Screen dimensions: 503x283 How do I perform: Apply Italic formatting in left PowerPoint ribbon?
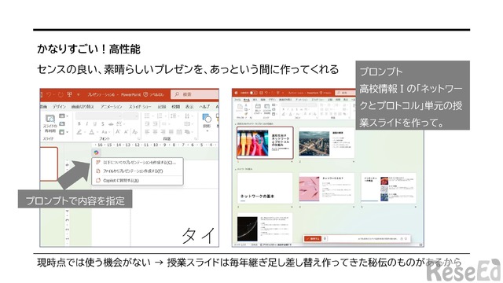point(86,124)
